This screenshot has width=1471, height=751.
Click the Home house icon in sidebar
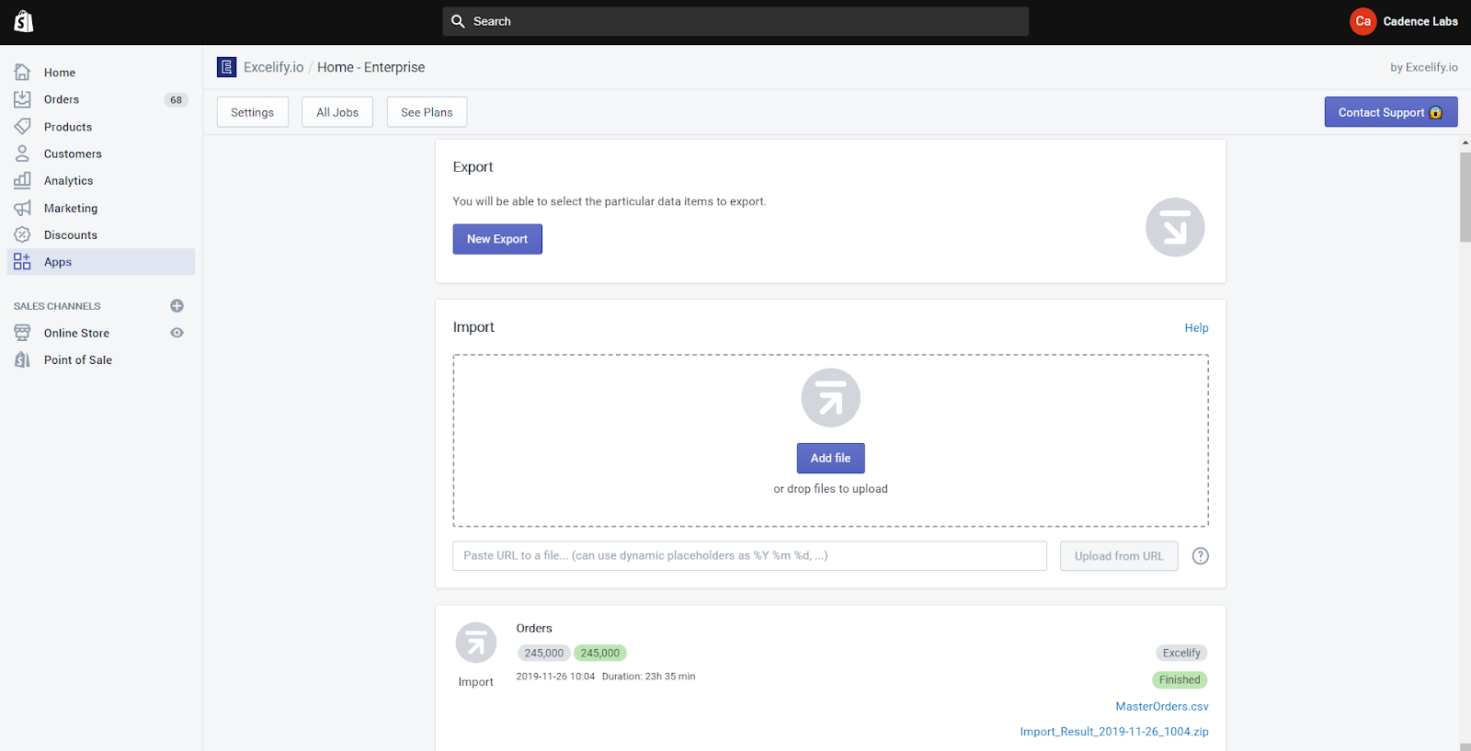[x=22, y=72]
